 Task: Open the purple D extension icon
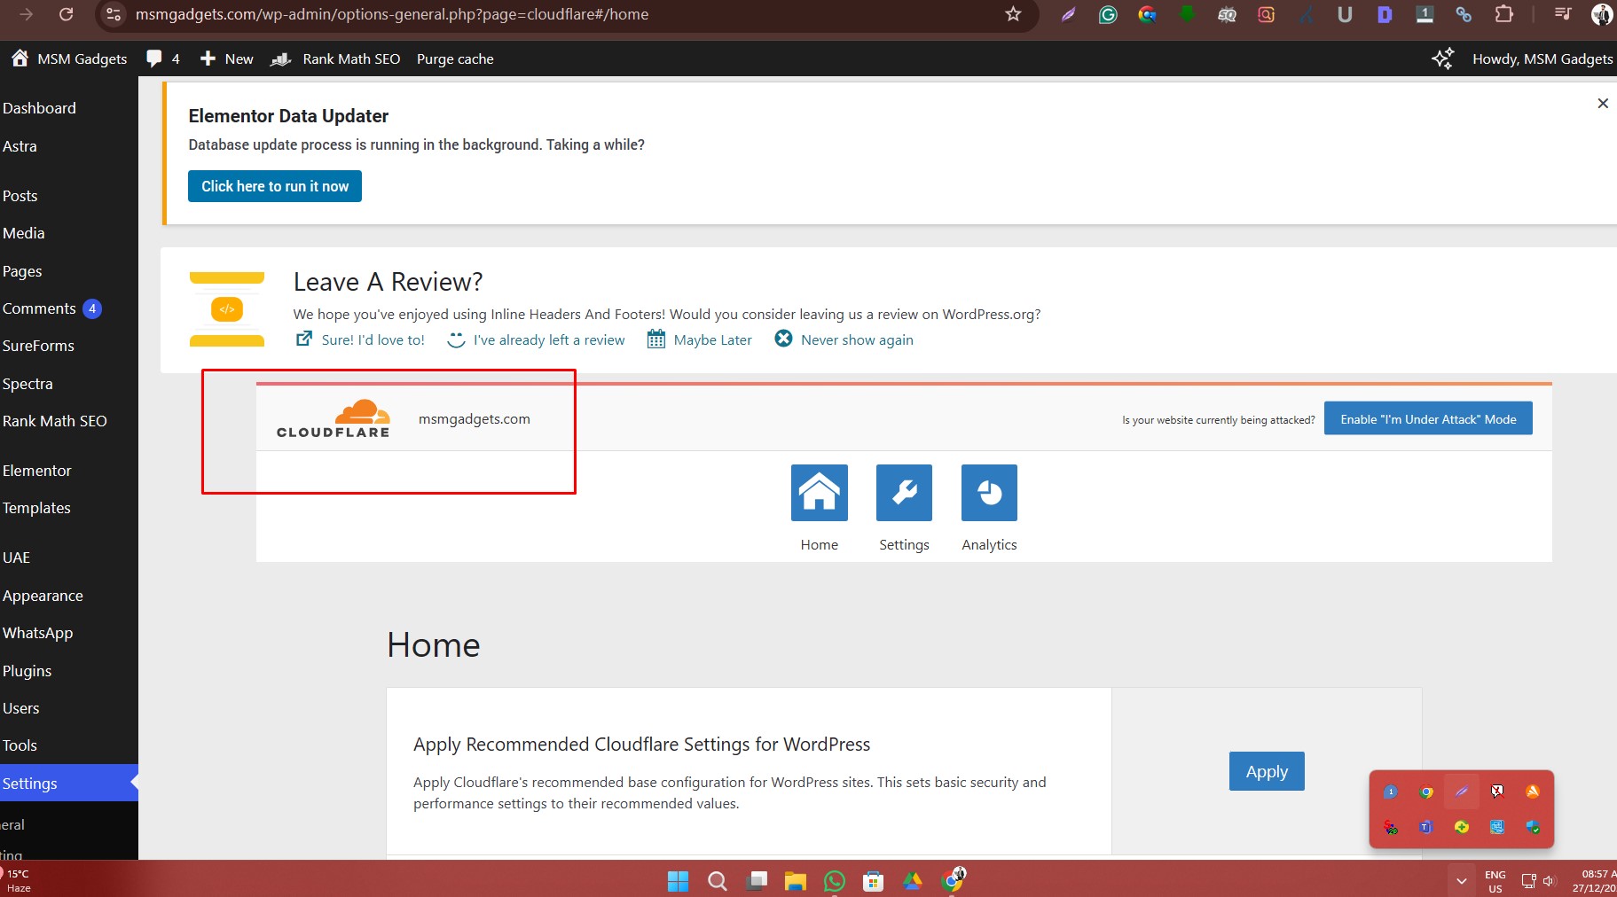[x=1385, y=14]
